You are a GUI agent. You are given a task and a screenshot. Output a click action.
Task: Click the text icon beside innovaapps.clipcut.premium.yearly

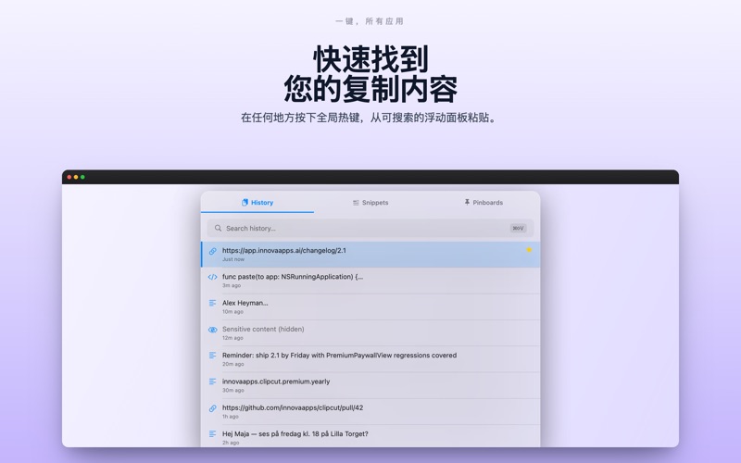click(x=213, y=382)
